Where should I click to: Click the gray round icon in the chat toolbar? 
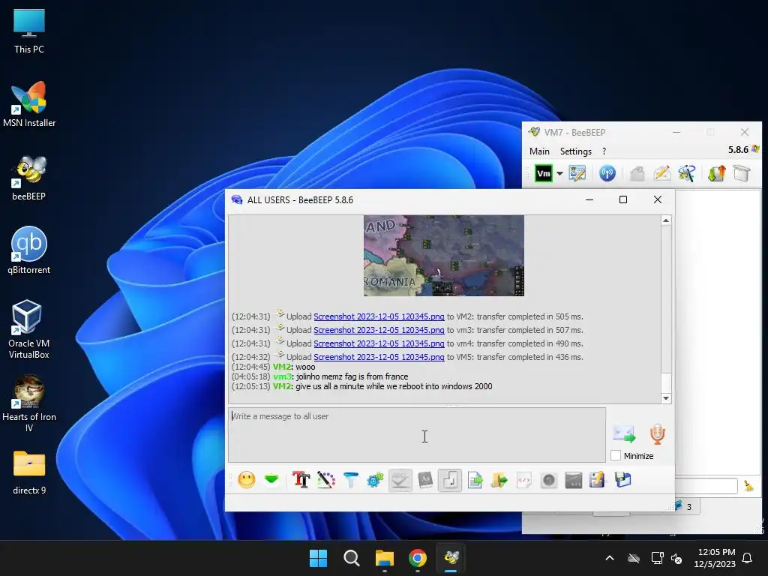coord(548,480)
